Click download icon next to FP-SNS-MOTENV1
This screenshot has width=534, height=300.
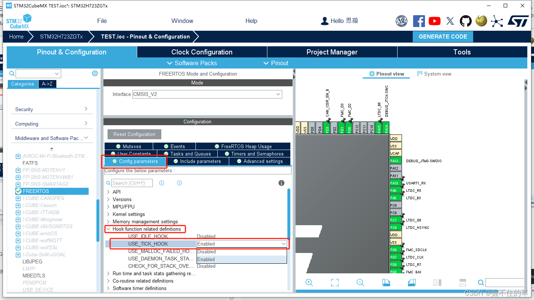point(18,170)
